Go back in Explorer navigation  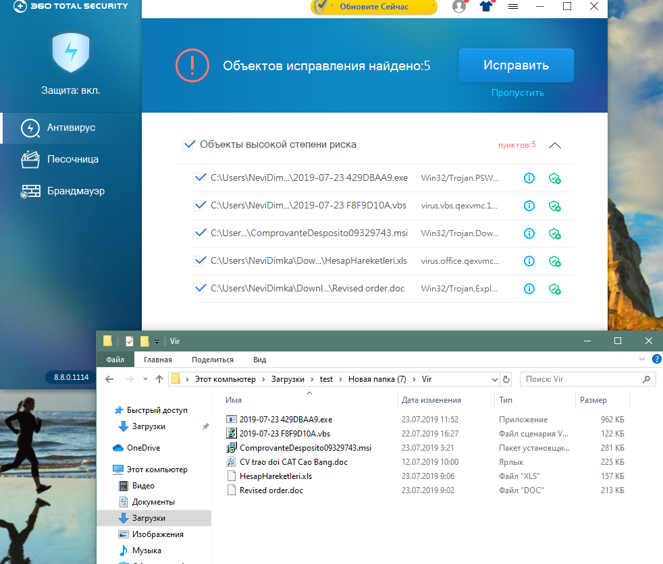point(109,379)
